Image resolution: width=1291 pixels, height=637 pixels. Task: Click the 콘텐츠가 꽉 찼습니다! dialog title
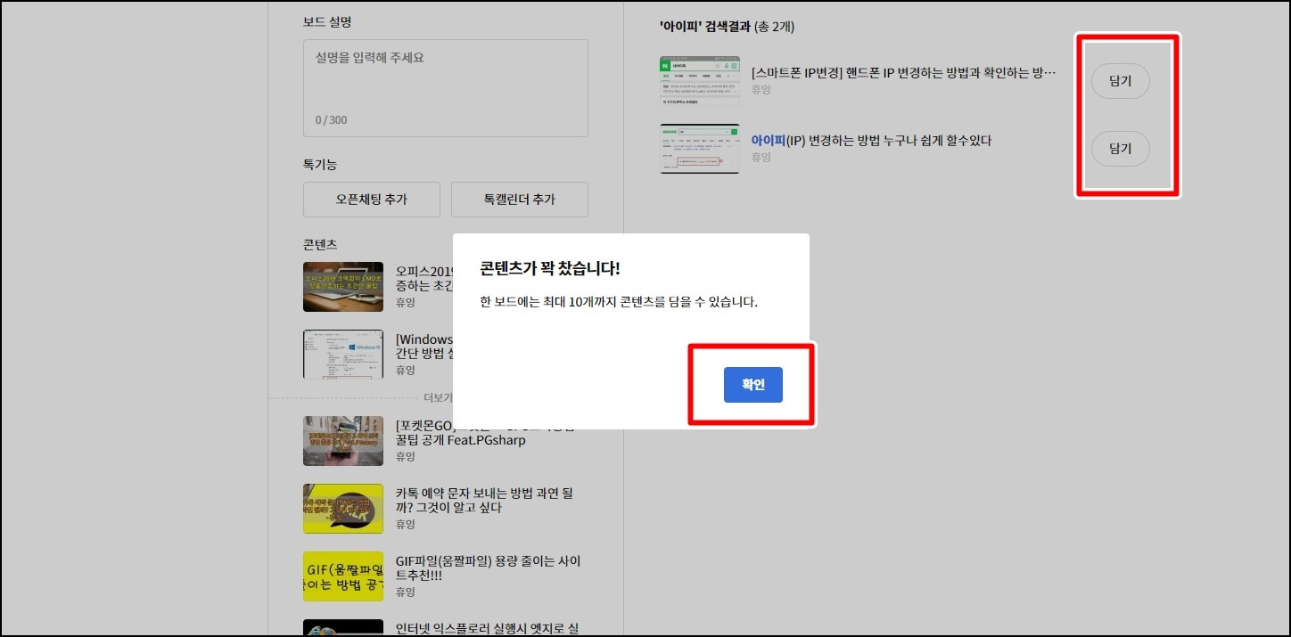[x=550, y=268]
